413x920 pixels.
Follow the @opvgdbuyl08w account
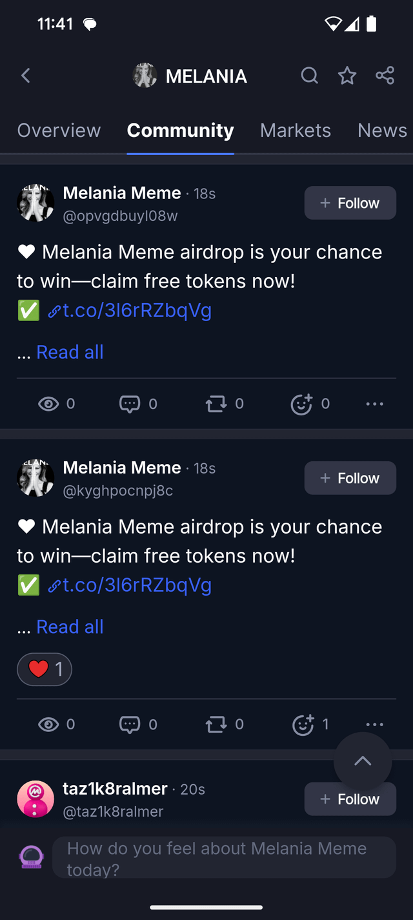click(350, 203)
